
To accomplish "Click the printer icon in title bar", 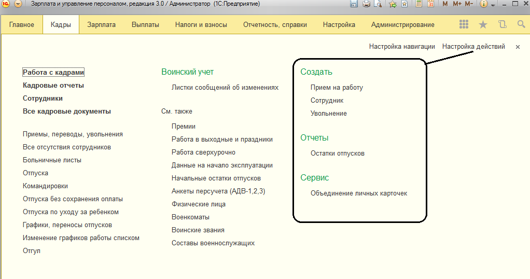I will tap(366, 4).
